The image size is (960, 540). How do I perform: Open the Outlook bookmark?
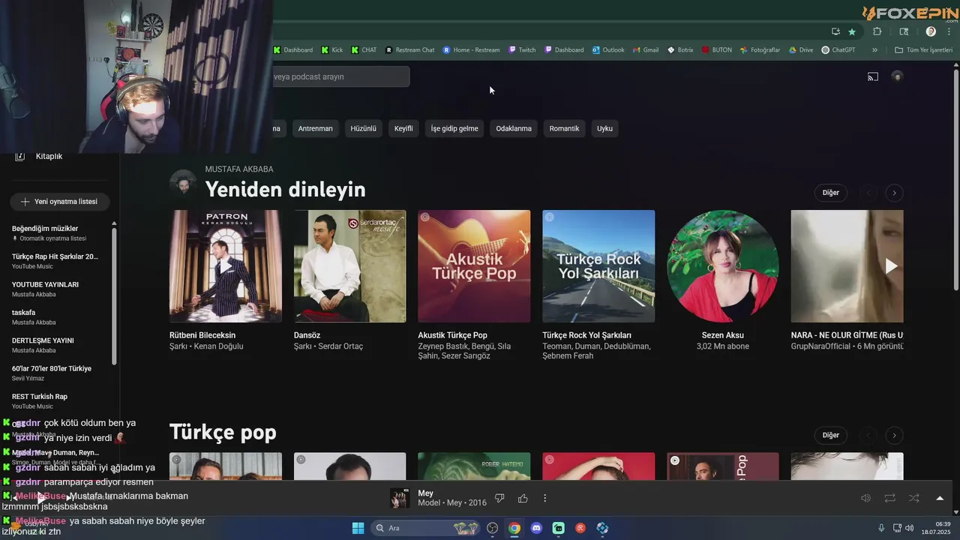(608, 50)
